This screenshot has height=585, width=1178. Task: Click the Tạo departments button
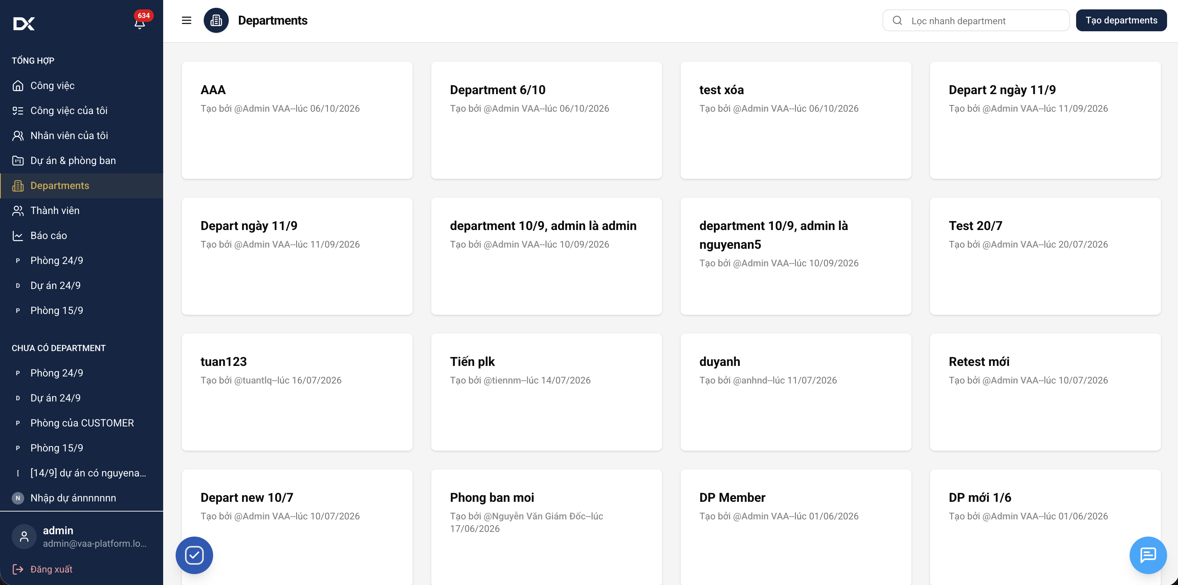click(x=1121, y=21)
